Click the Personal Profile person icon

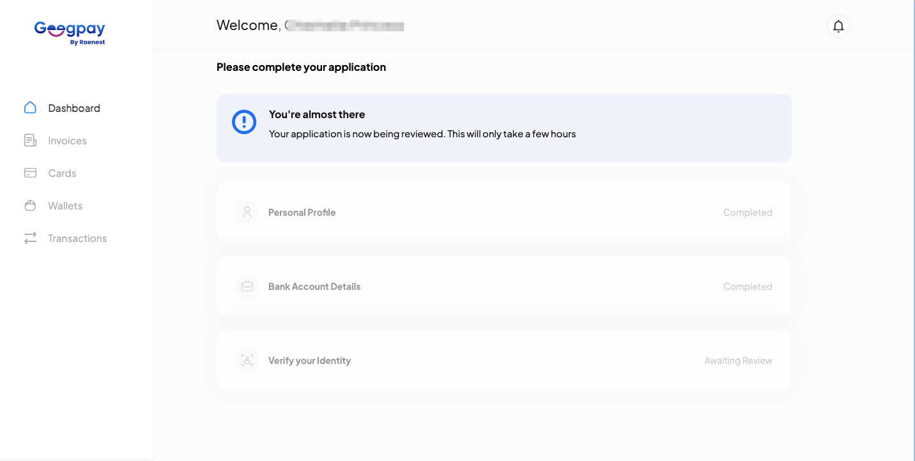tap(247, 212)
